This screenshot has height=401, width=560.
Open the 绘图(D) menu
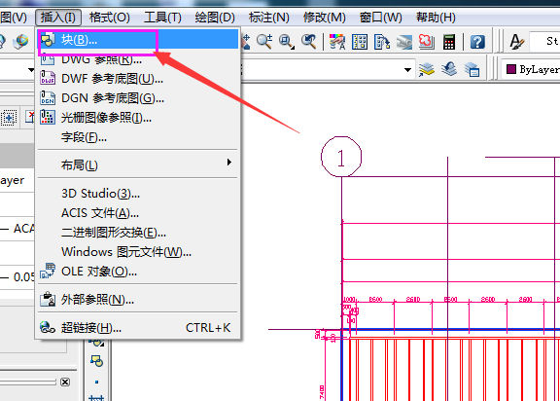[215, 18]
